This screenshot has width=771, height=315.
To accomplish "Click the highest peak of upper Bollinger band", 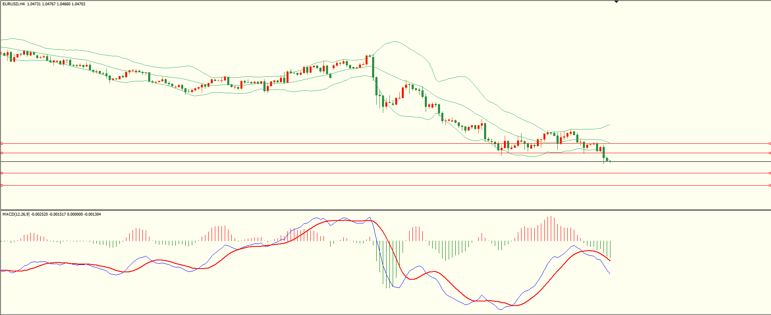I will (395, 41).
